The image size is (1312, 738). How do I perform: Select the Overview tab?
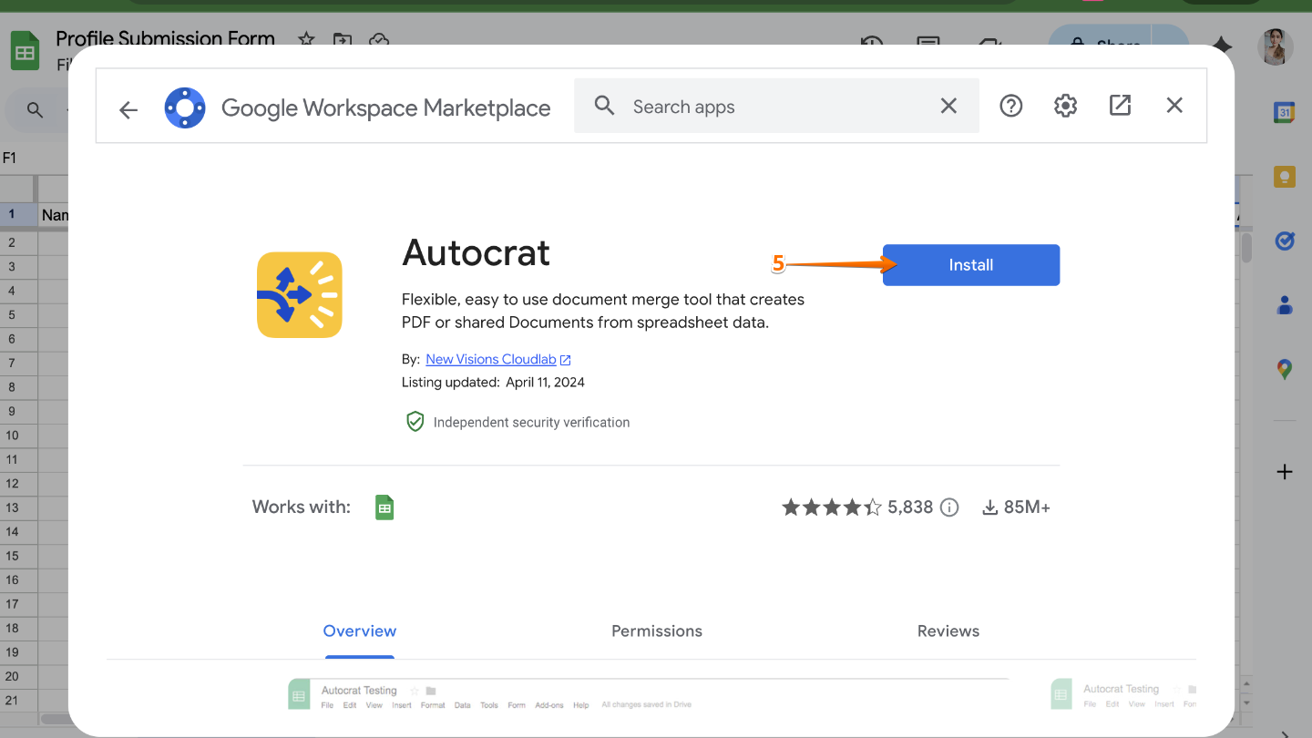pos(359,630)
